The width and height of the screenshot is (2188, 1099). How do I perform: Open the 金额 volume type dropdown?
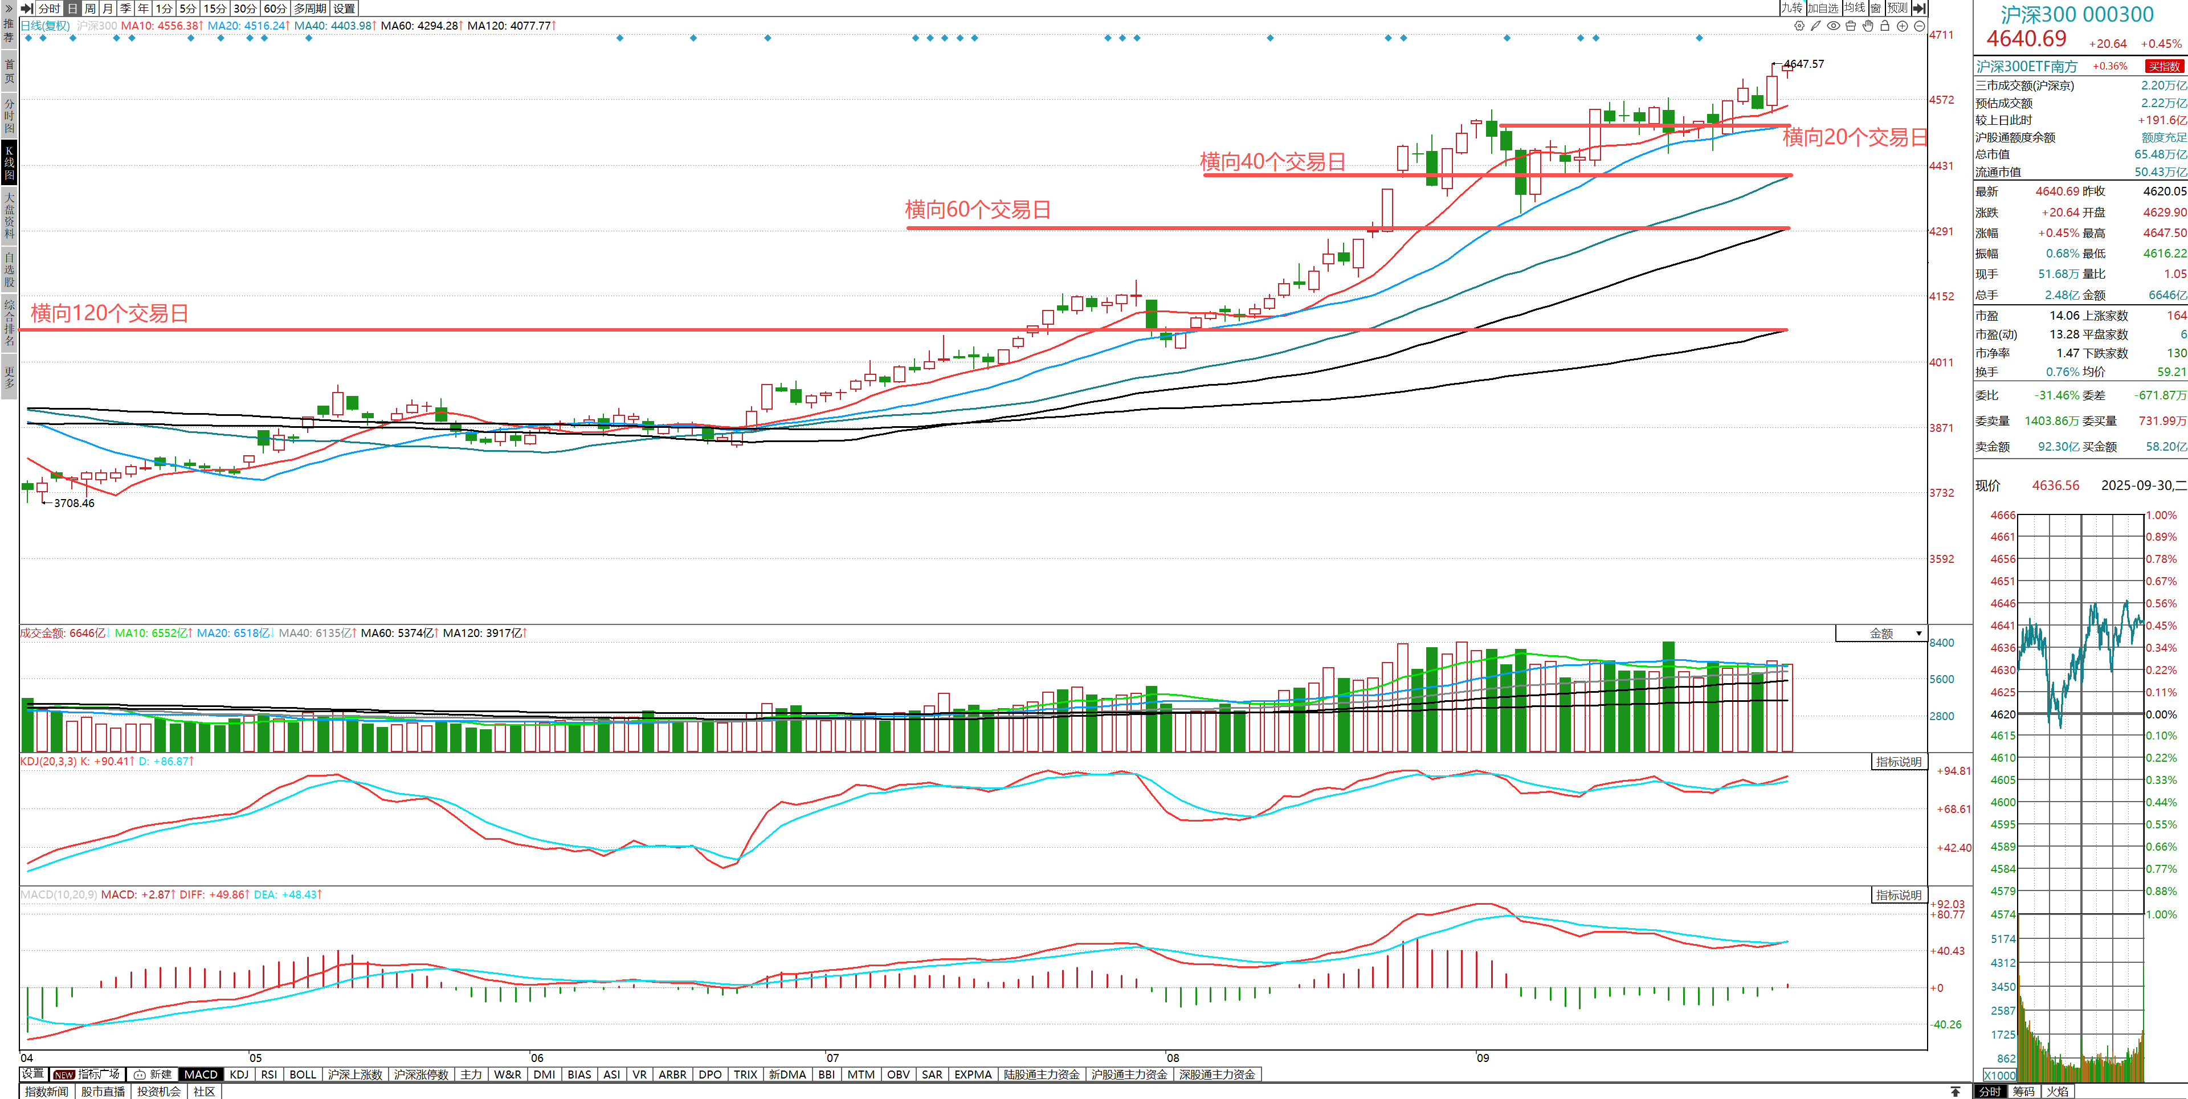(1881, 634)
